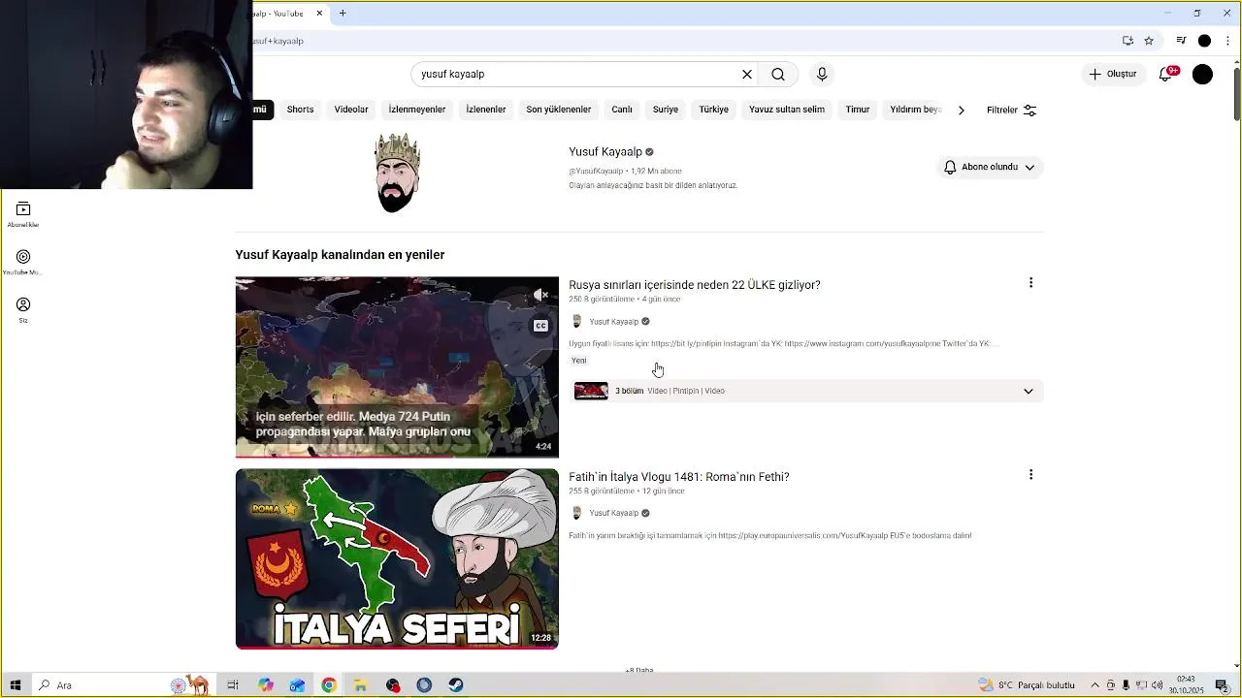Open the Chrome taskbar icon
The height and width of the screenshot is (698, 1242).
pyautogui.click(x=329, y=685)
